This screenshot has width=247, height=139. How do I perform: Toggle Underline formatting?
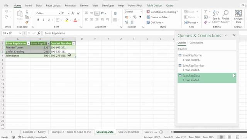pyautogui.click(x=49, y=20)
